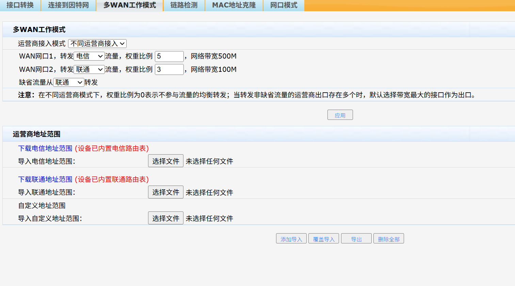
Task: Choose file for 导入自定义地址范围
Action: coord(166,218)
